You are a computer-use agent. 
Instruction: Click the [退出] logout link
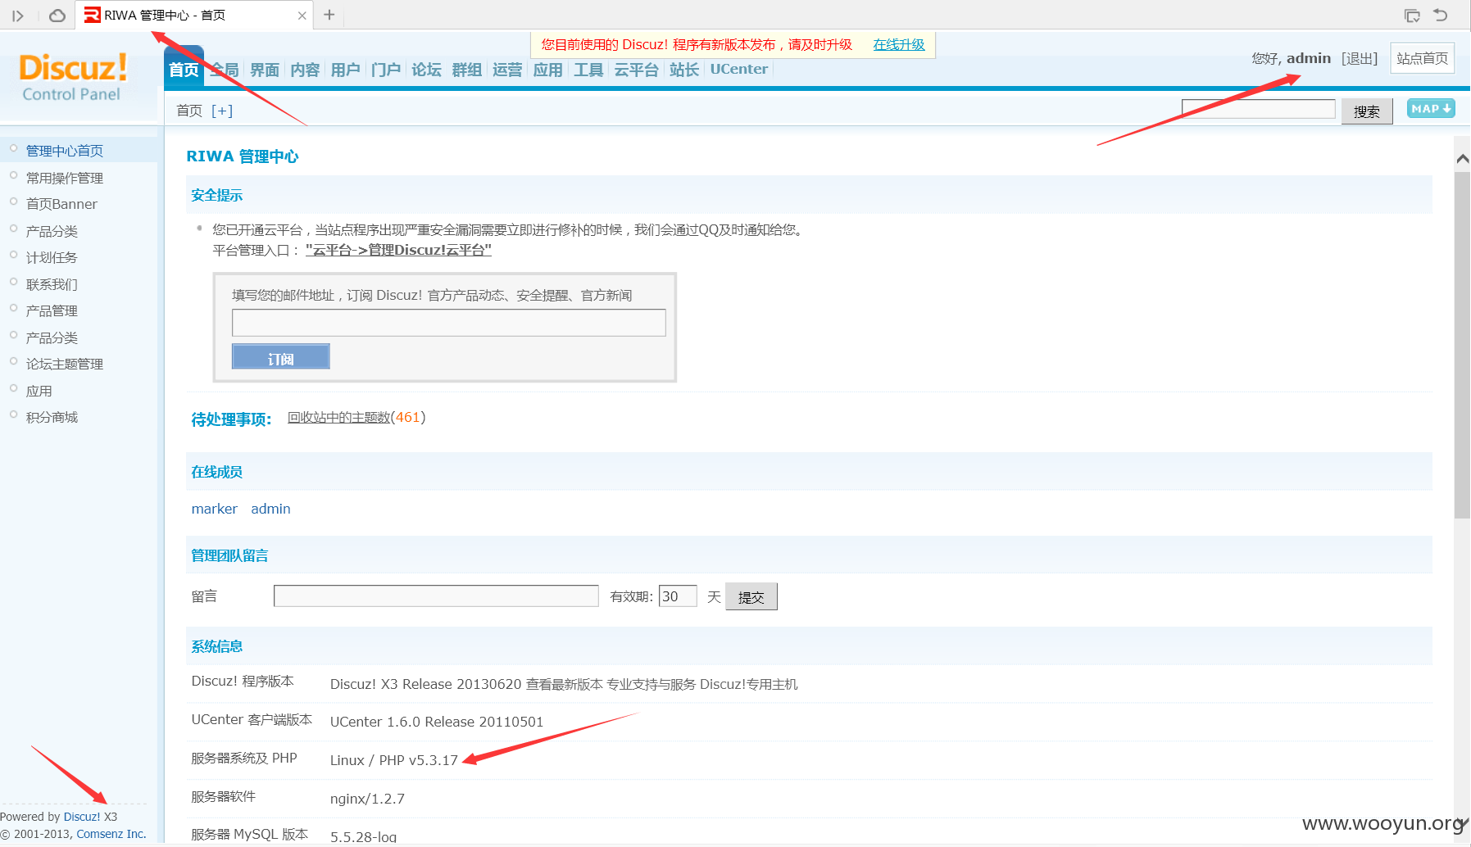click(1359, 58)
